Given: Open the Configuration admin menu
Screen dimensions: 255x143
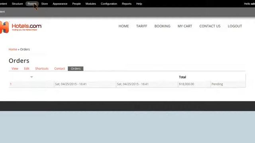Looking at the screenshot, I should pyautogui.click(x=109, y=4).
